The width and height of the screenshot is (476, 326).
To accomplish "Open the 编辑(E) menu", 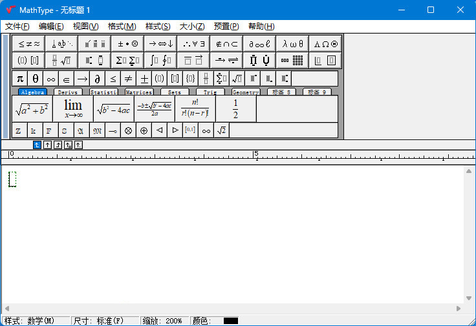I will [51, 26].
